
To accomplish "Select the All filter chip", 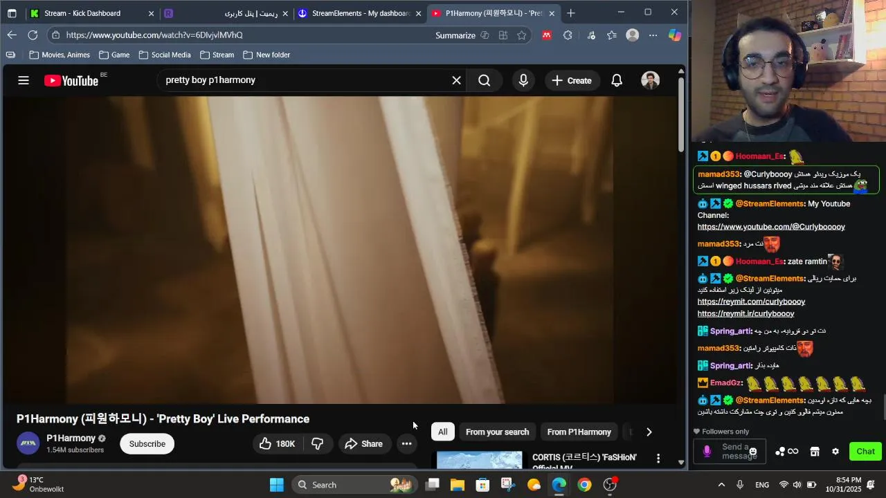I will point(442,432).
